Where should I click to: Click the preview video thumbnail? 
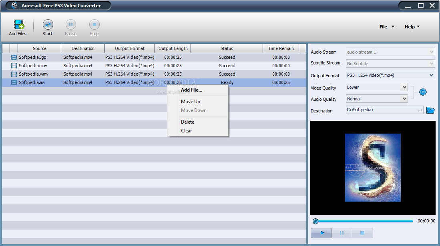coord(373,168)
